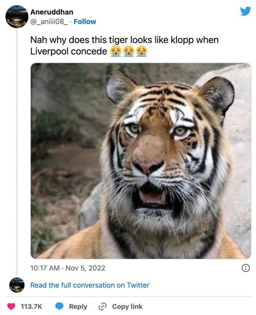Click the blue reply speech bubble icon
The width and height of the screenshot is (256, 315).
[x=59, y=306]
